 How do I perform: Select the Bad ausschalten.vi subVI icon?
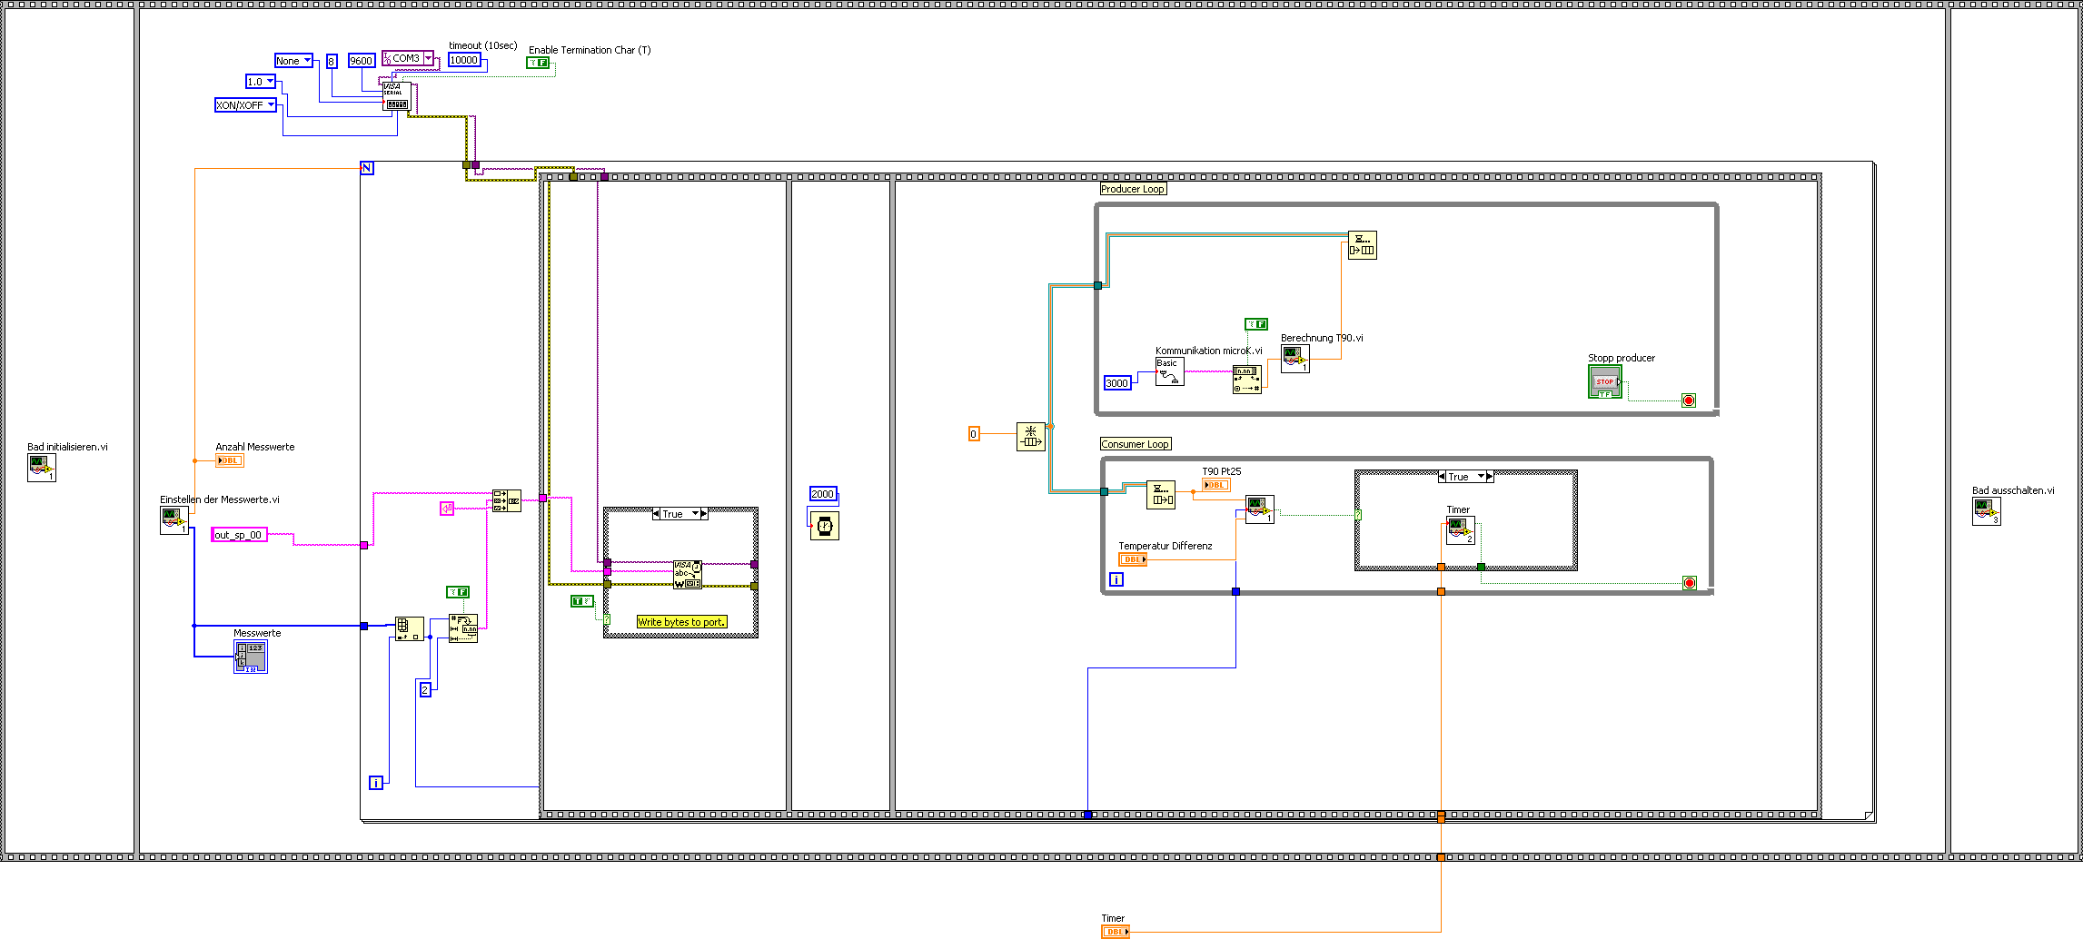pyautogui.click(x=1987, y=511)
